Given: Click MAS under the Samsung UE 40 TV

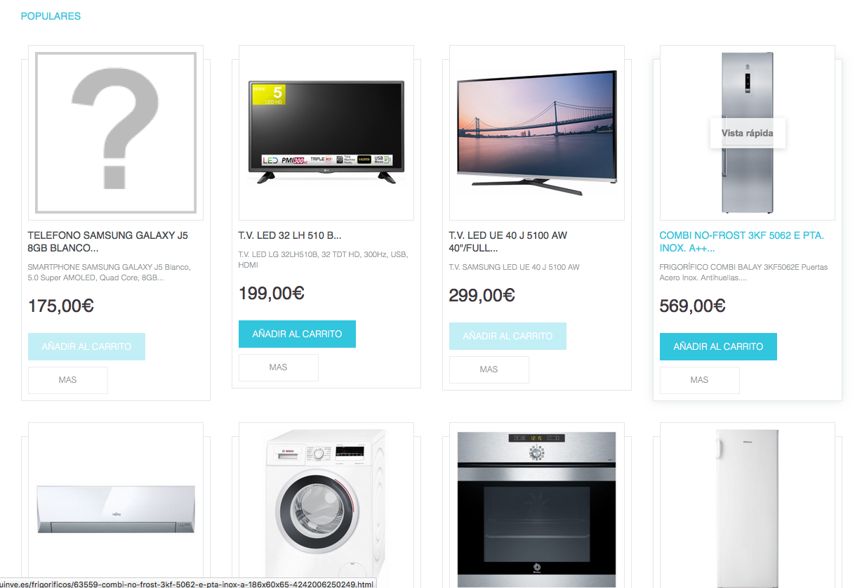Looking at the screenshot, I should point(489,370).
